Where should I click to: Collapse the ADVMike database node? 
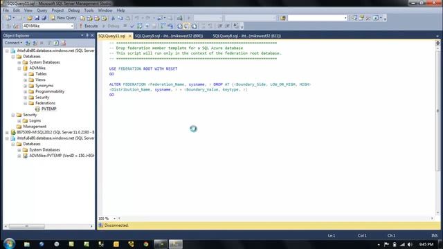coord(19,68)
